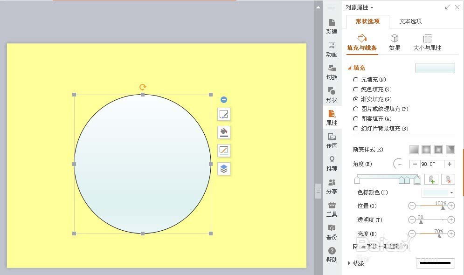
Task: Select the first 渐变样式 preset swatch
Action: [413, 149]
